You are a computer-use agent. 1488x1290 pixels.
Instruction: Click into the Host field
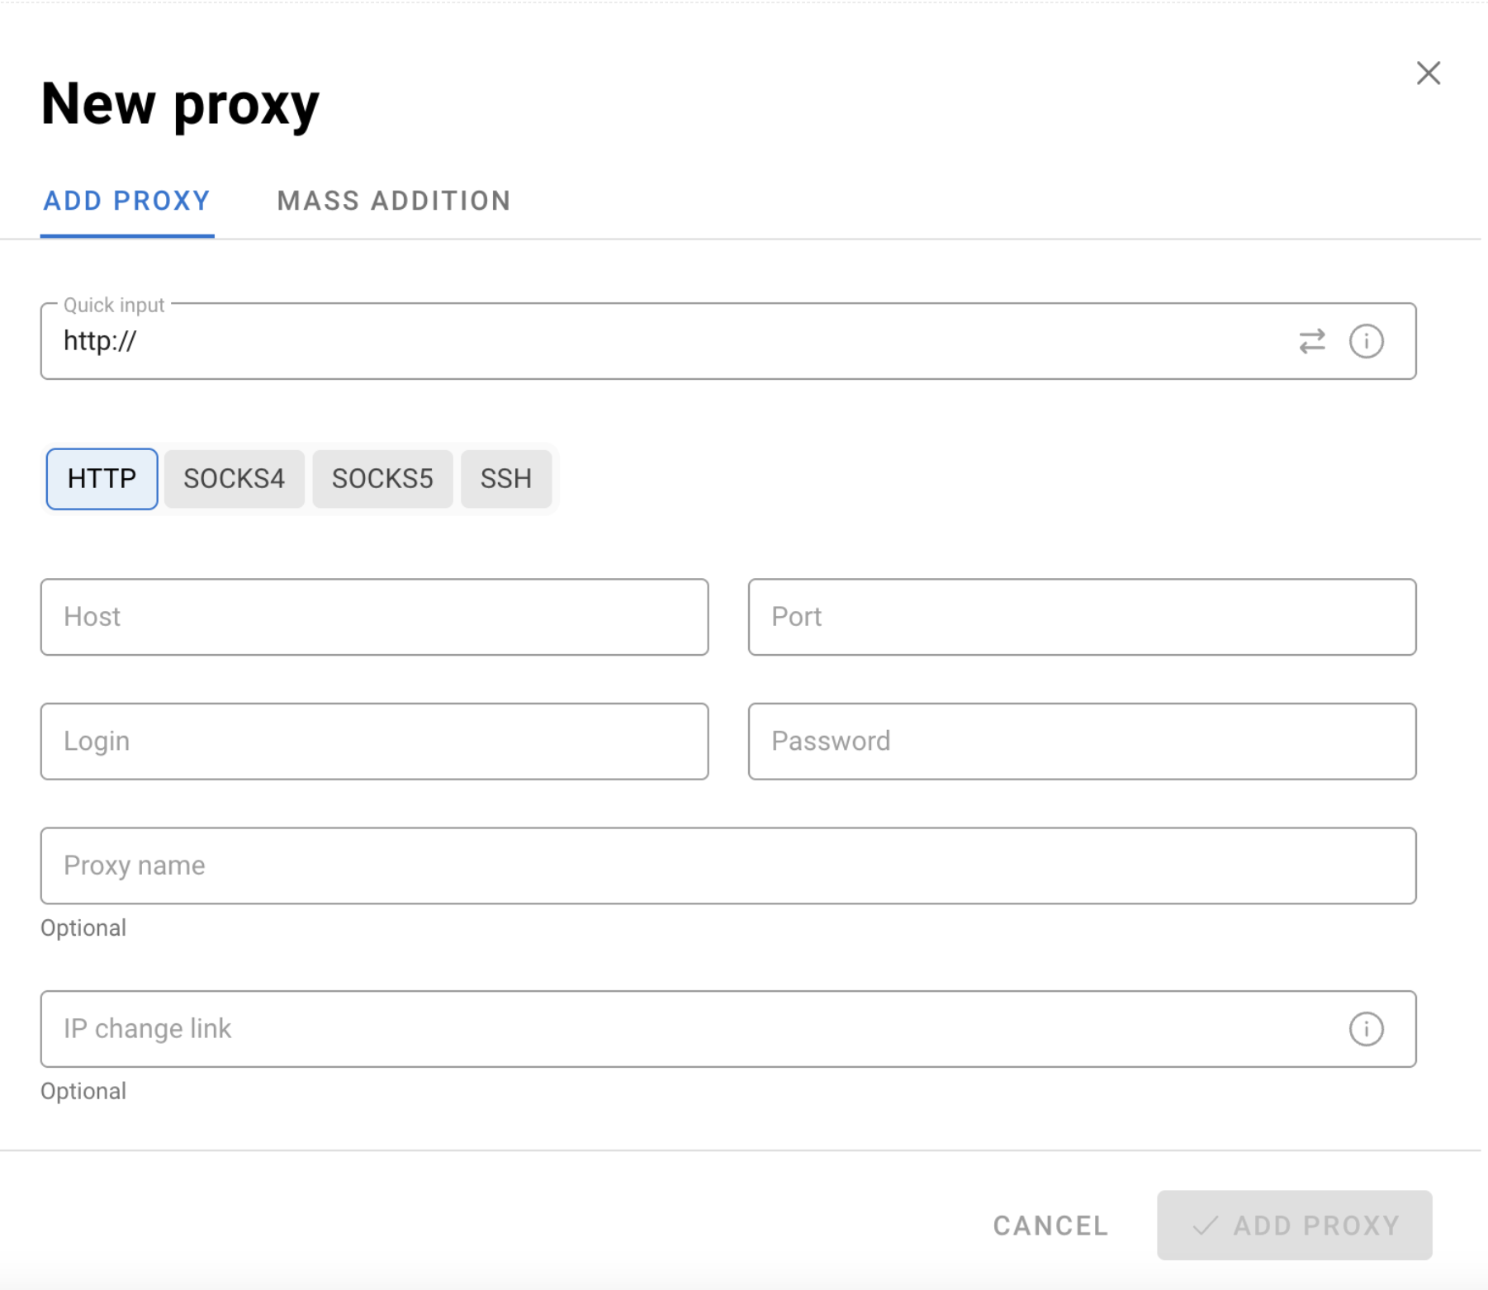pyautogui.click(x=374, y=617)
